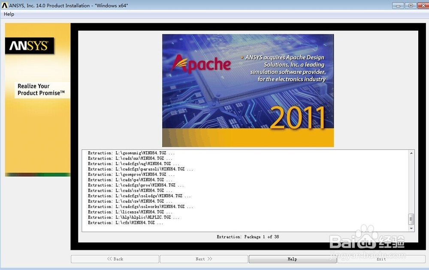The image size is (429, 270).
Task: Select log line "L:\geomproe\WINX64.TGZ"
Action: (x=131, y=174)
